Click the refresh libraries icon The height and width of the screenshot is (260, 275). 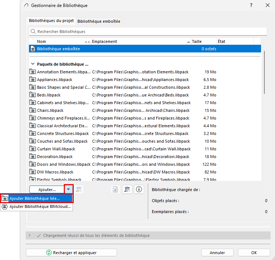click(127, 190)
